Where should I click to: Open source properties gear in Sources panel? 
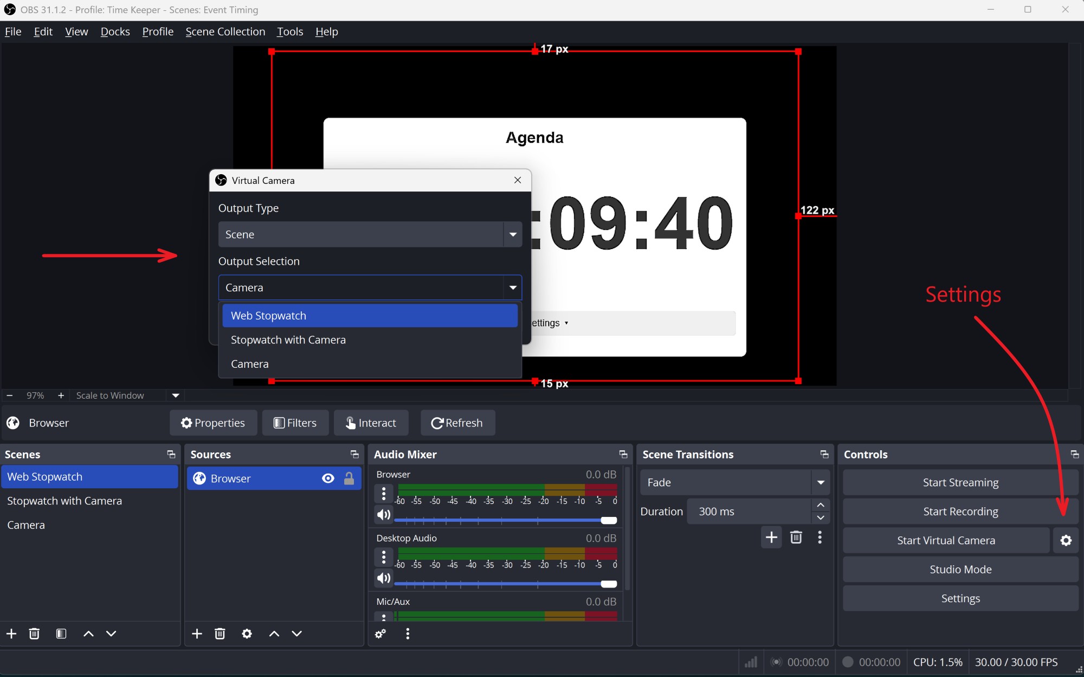click(x=247, y=634)
